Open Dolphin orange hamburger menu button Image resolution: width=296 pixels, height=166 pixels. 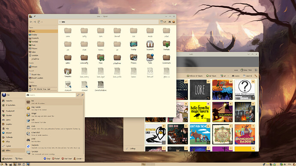pyautogui.click(x=174, y=22)
